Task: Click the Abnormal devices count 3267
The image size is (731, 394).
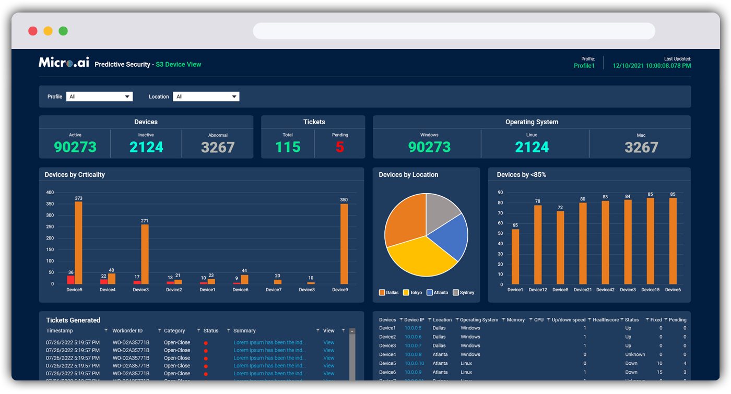Action: pyautogui.click(x=218, y=147)
